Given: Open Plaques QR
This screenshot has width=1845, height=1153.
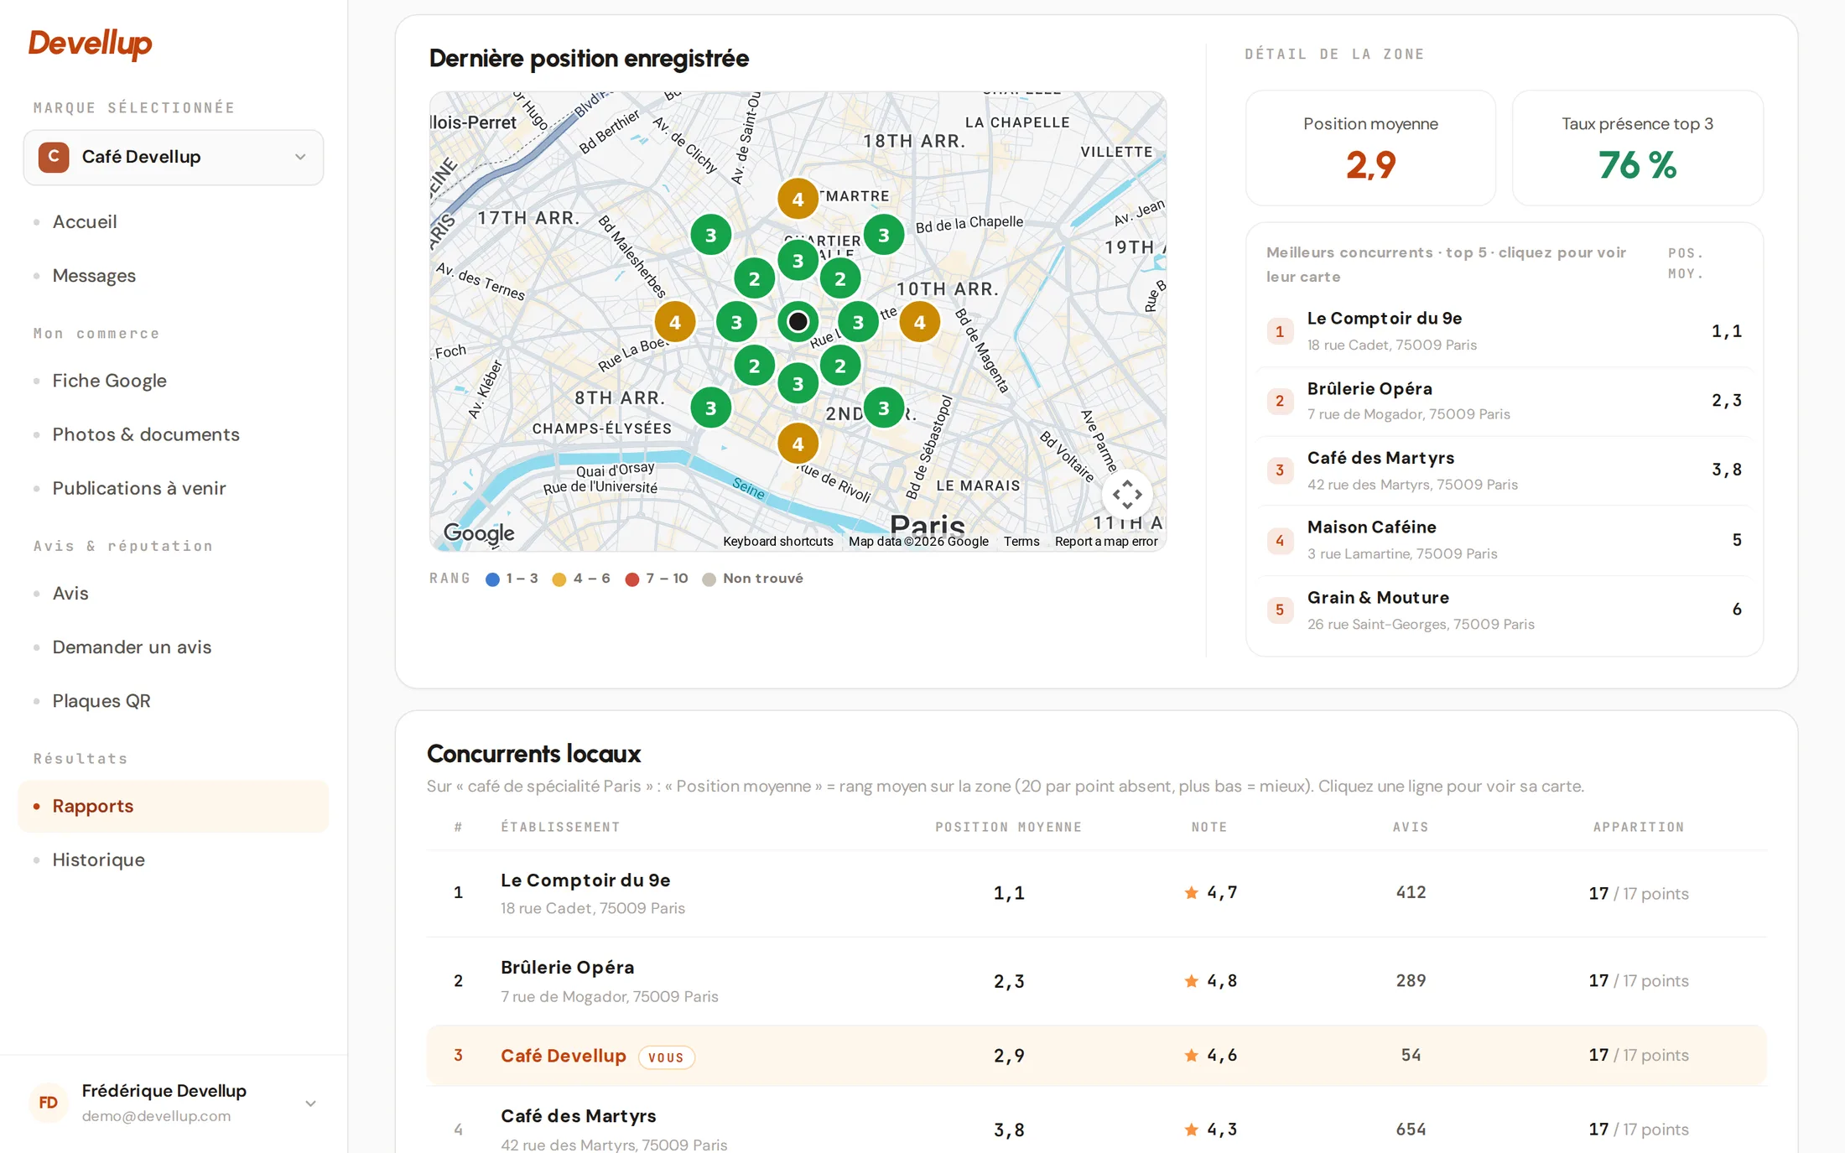Looking at the screenshot, I should click(x=101, y=701).
